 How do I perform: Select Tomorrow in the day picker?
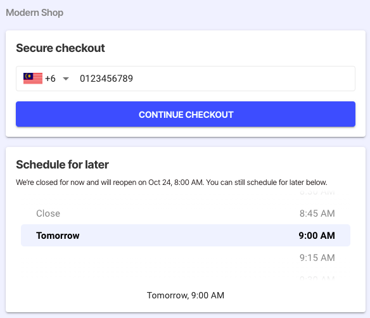coord(58,236)
